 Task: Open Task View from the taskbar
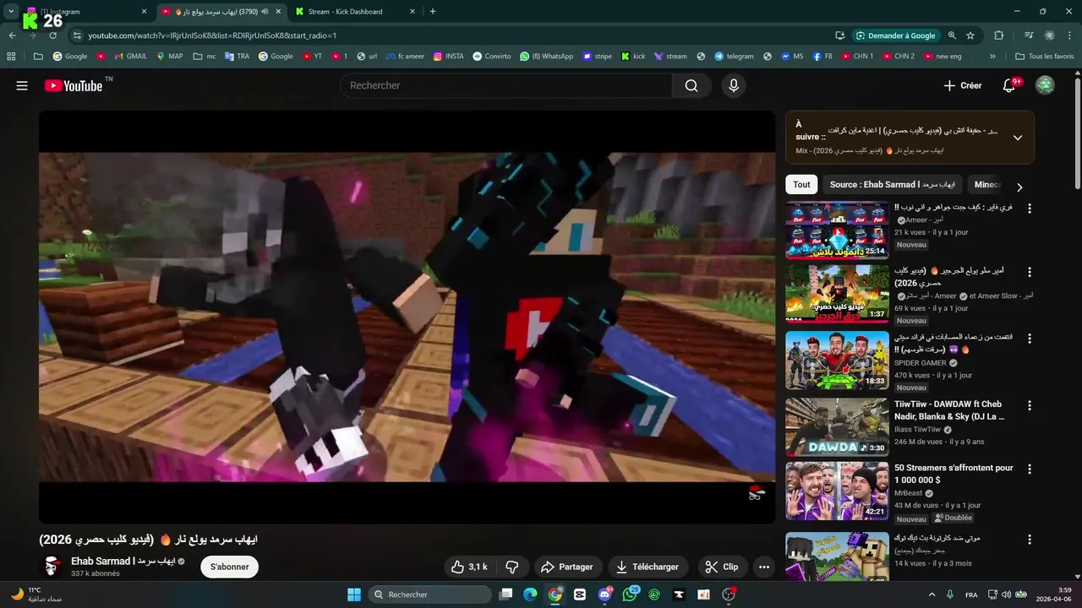[x=505, y=594]
